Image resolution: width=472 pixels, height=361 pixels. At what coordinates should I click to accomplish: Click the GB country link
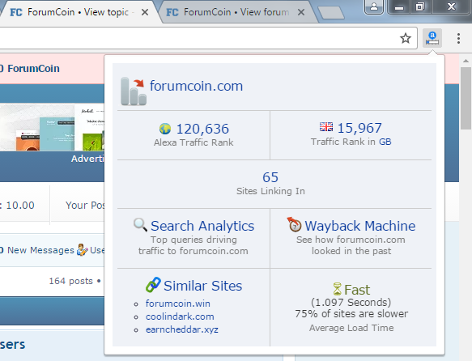click(385, 142)
